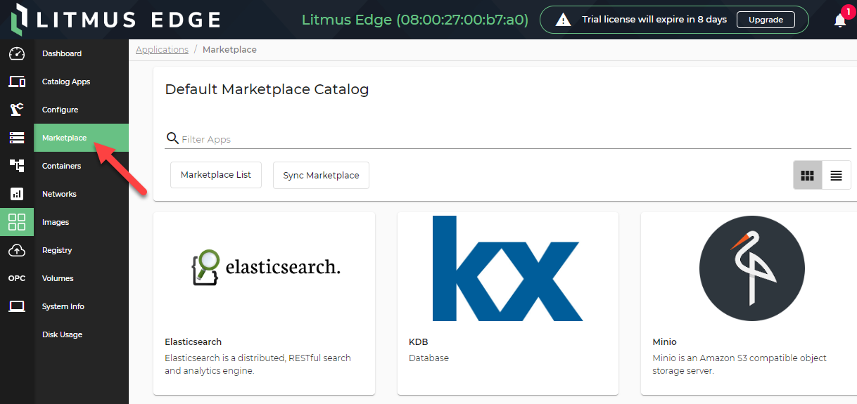The height and width of the screenshot is (404, 857).
Task: Click the analytics chart icon in sidebar
Action: click(x=17, y=194)
